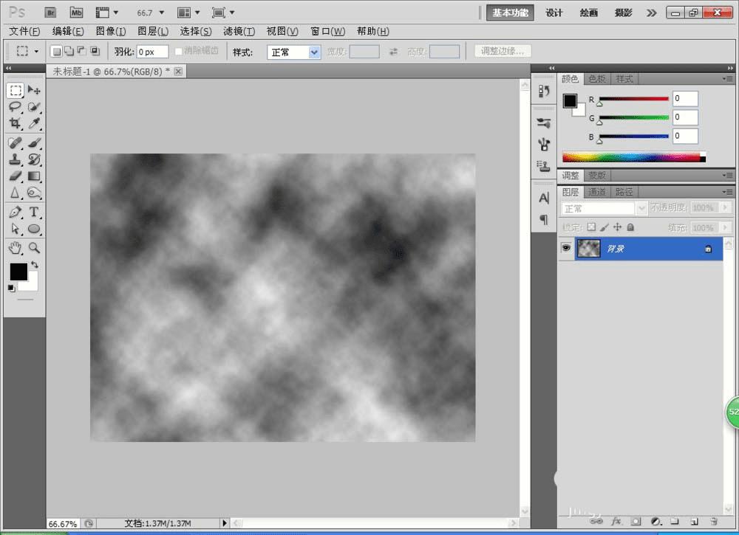The image size is (739, 535).
Task: Pick the Eyedropper tool
Action: (34, 124)
